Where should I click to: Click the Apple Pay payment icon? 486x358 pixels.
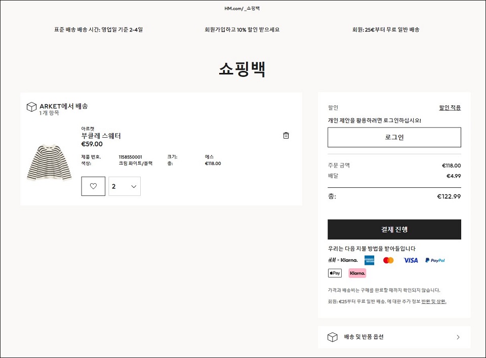tap(335, 273)
